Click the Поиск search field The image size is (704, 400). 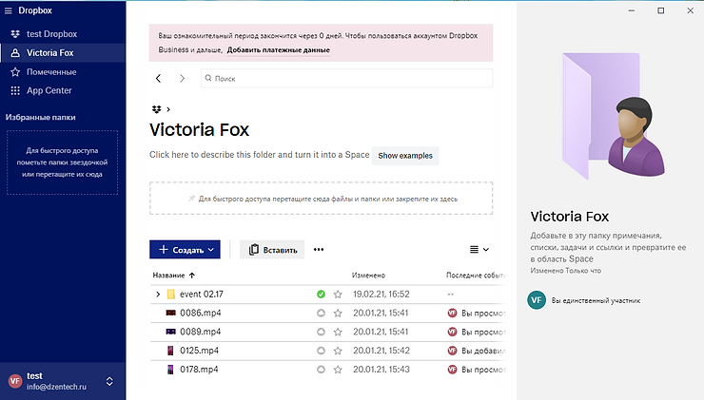click(346, 78)
